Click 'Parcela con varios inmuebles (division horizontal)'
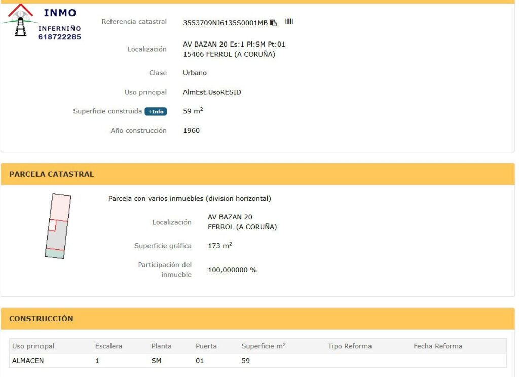519x377 pixels. (x=190, y=198)
